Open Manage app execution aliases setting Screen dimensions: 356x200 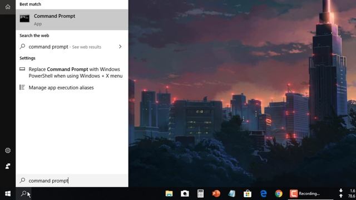[72, 88]
